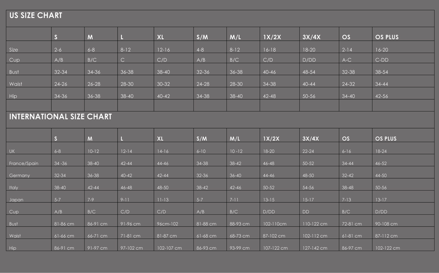This screenshot has width=439, height=273.
Task: Click the 127-142 cm hip cell
Action: point(315,248)
